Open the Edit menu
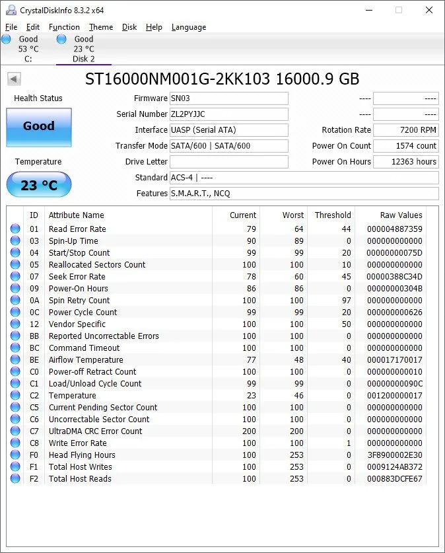Viewport: 445px width, 553px height. [33, 27]
